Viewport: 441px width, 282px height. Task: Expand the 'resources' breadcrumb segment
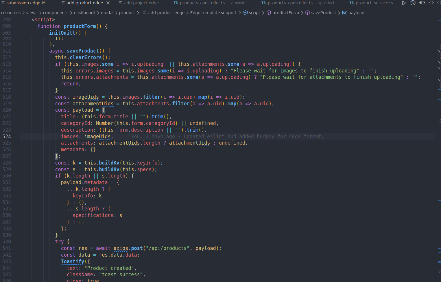pos(11,13)
